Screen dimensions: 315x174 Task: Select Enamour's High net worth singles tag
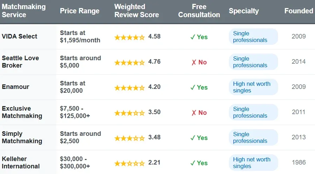(x=253, y=87)
